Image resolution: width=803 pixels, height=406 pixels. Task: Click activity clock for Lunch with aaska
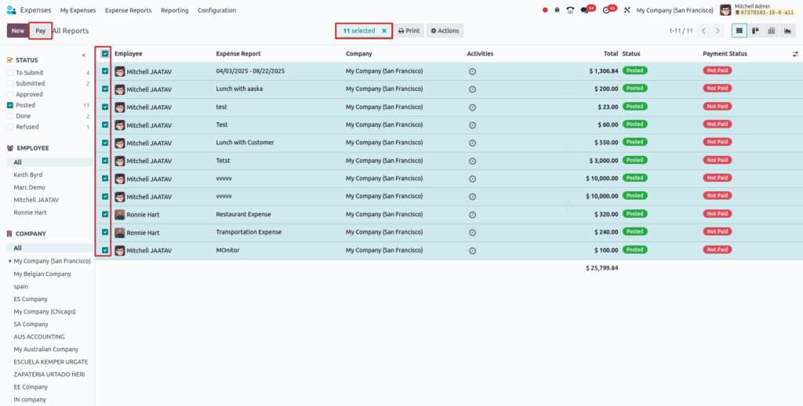[472, 89]
